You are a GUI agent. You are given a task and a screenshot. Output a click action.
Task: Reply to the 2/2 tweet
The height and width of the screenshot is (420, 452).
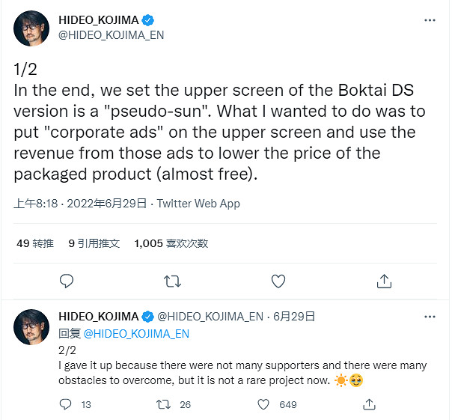[x=66, y=405]
